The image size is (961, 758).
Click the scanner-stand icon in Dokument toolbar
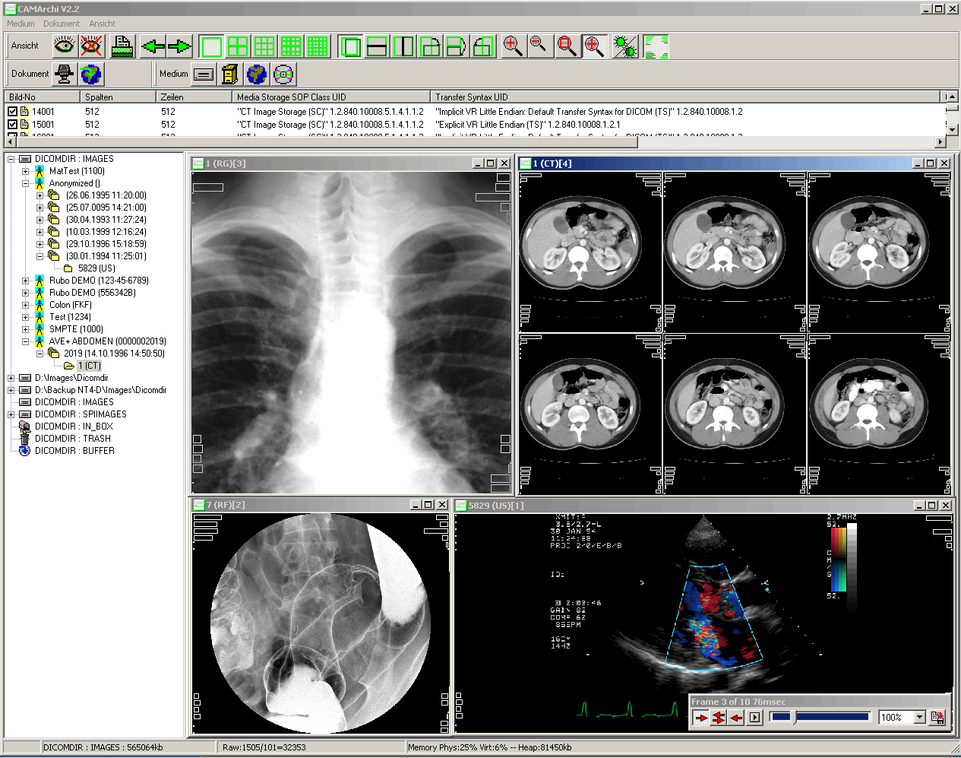65,75
